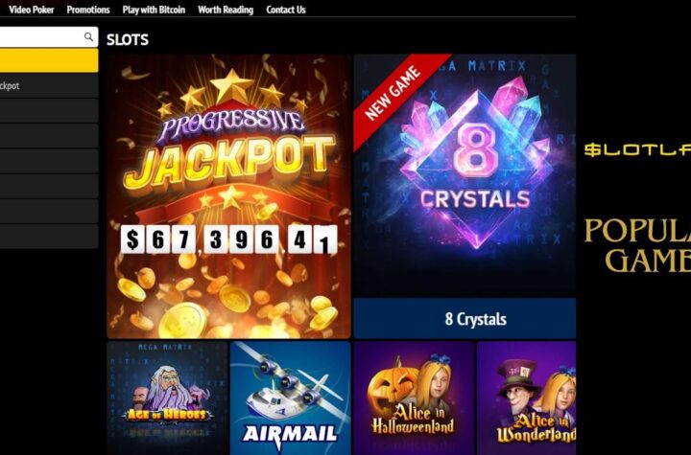Image resolution: width=691 pixels, height=455 pixels.
Task: Open the 8 Crystals game image
Action: tap(465, 175)
